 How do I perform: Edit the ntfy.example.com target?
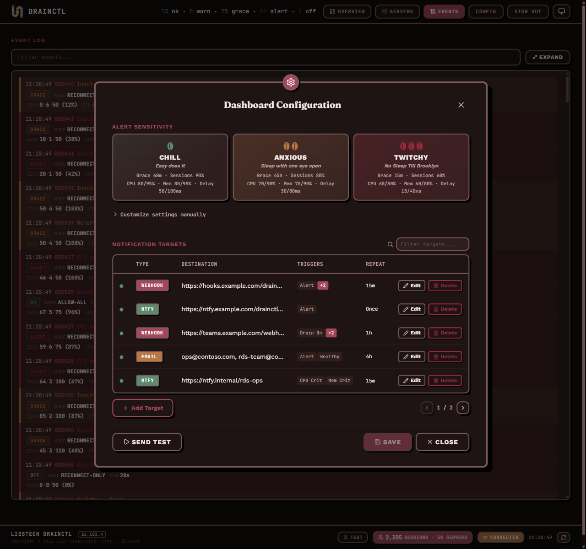pyautogui.click(x=412, y=309)
